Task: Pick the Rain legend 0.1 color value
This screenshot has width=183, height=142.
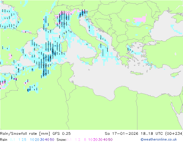Action: (12, 140)
